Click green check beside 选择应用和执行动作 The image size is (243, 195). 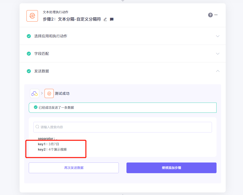29,36
